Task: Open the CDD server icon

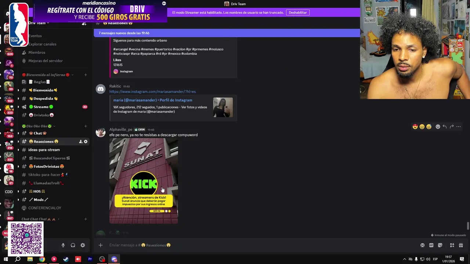Action: click(9, 191)
